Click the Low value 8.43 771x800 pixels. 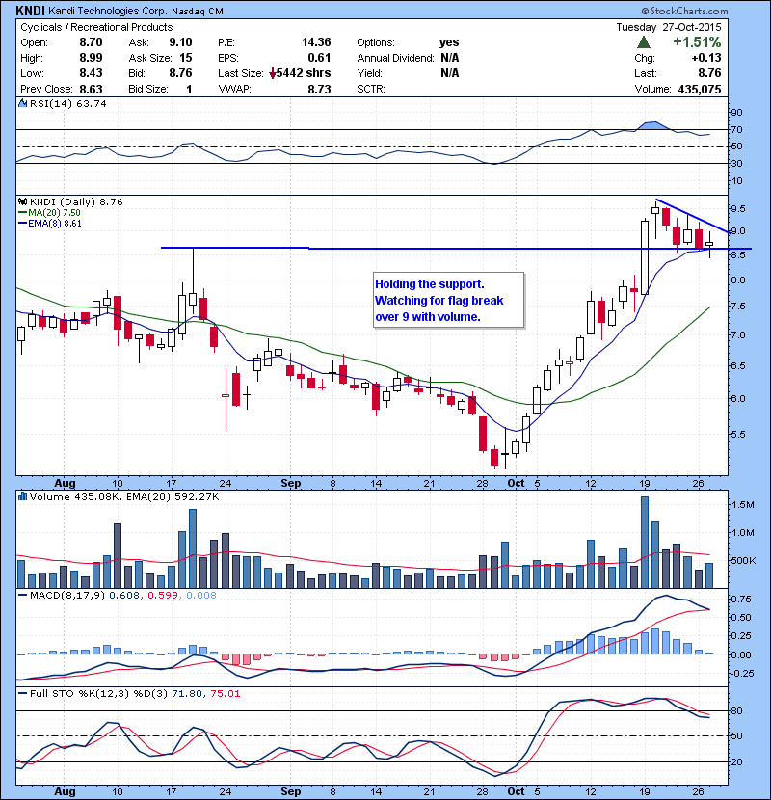pos(91,73)
